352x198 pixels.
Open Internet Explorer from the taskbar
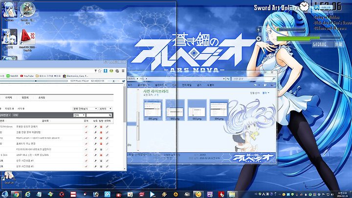tap(27, 194)
